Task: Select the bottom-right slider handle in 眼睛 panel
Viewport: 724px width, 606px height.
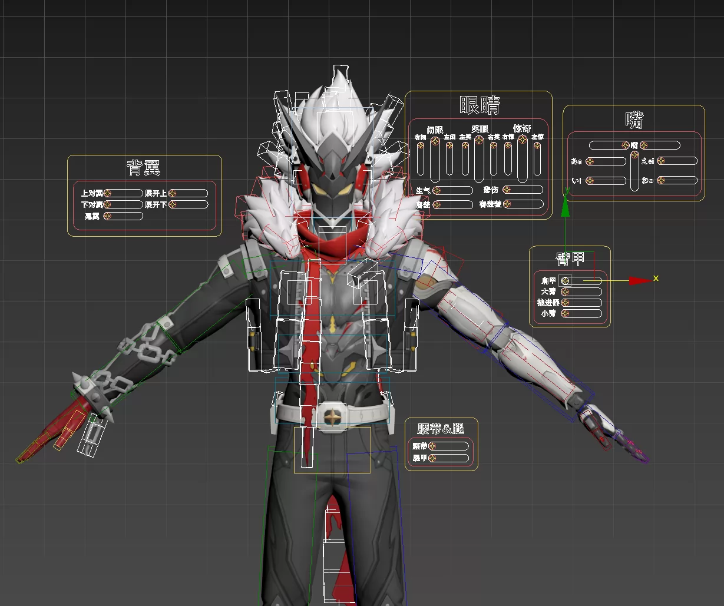Action: 507,204
